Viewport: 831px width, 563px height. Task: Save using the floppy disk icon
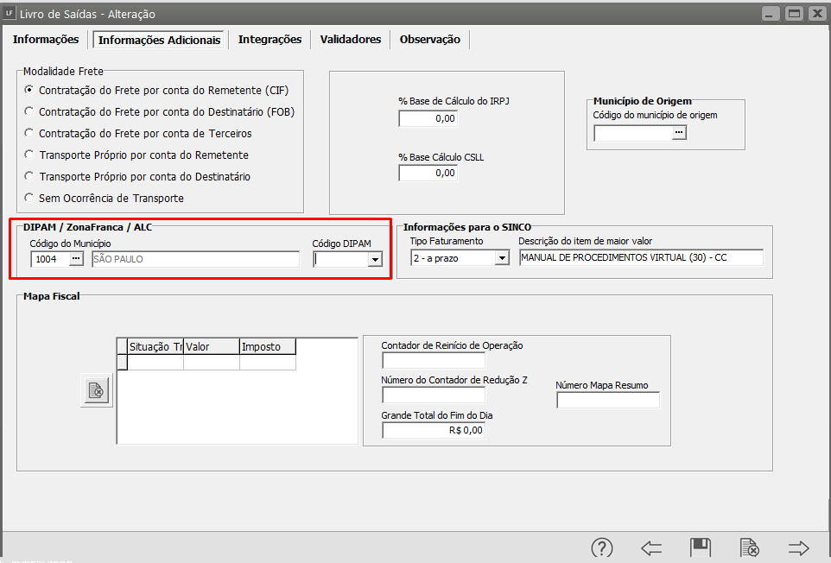700,547
